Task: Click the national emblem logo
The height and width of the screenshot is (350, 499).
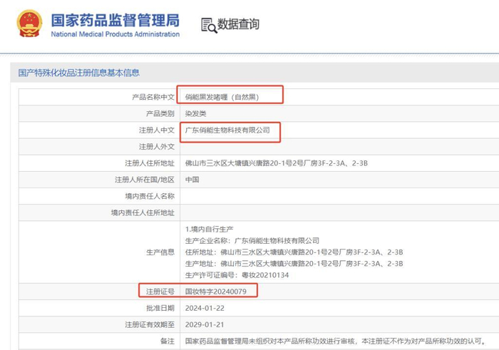Action: [x=29, y=24]
